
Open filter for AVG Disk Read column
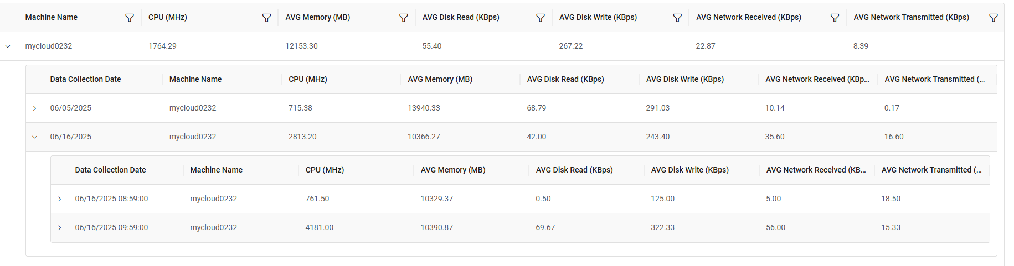tap(541, 18)
